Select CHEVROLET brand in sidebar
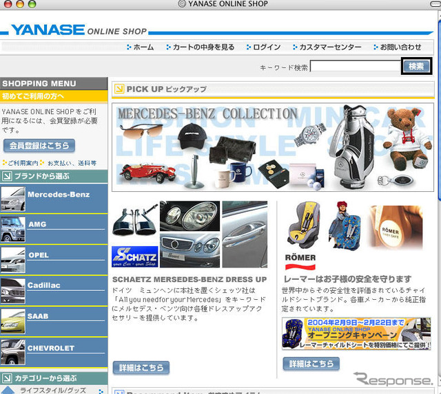 [51, 348]
